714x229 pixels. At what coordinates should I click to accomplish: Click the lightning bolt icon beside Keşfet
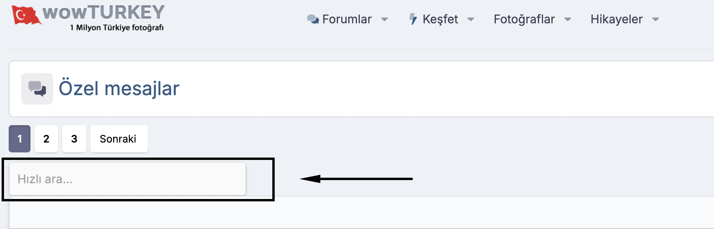[413, 19]
